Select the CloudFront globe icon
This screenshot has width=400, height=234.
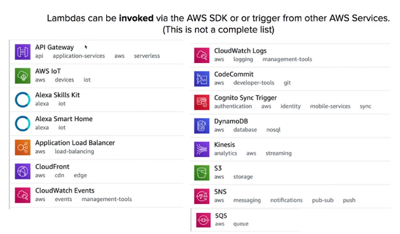[22, 171]
